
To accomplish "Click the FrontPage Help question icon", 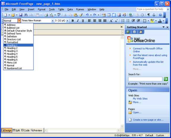I will tap(160, 15).
